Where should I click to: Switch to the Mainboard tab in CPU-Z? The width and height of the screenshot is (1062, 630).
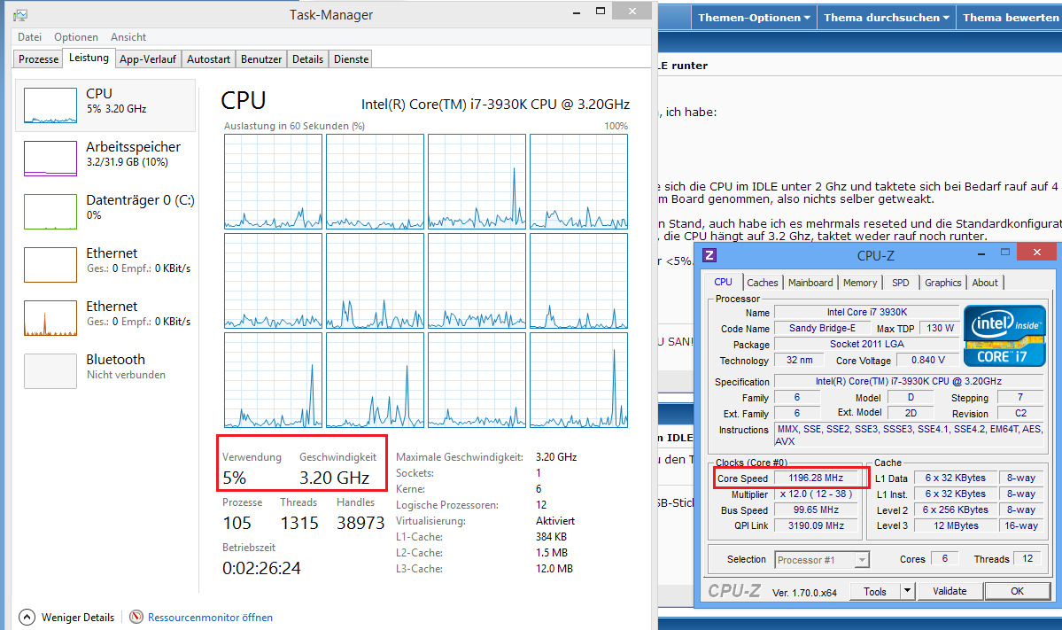(x=810, y=283)
